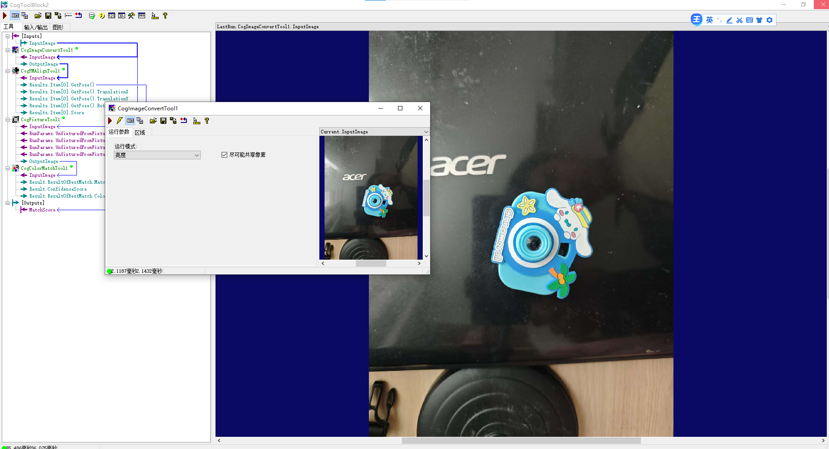Image resolution: width=829 pixels, height=449 pixels.
Task: Select Results.Item[0].Score terminal
Action: coord(56,112)
